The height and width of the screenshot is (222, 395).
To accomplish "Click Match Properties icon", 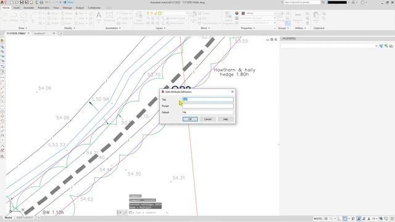I will (x=228, y=18).
